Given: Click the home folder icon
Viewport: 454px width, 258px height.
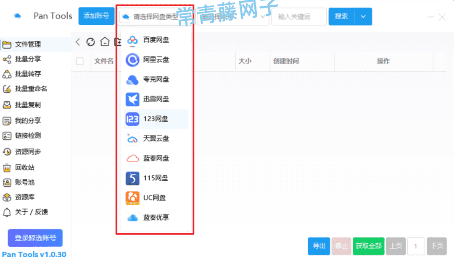Looking at the screenshot, I should point(105,42).
